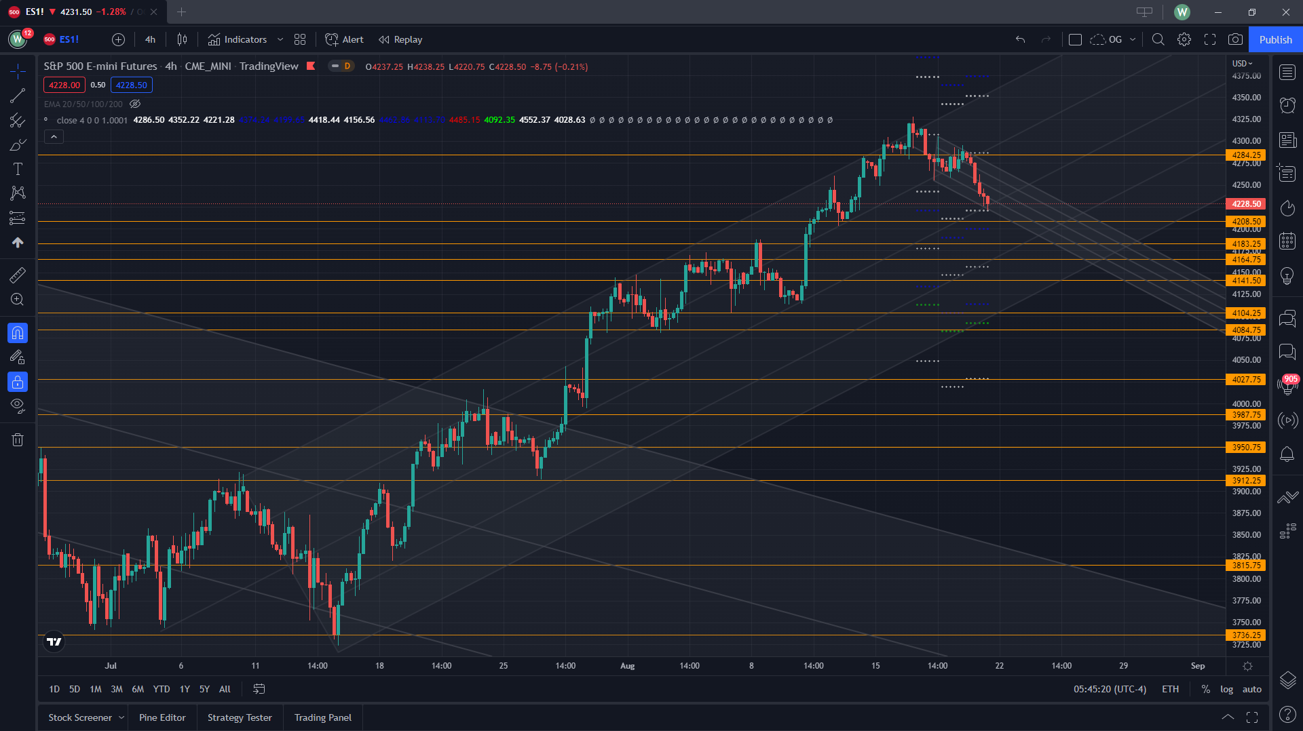The image size is (1303, 731).
Task: Open the chart patterns tool
Action: (x=18, y=193)
